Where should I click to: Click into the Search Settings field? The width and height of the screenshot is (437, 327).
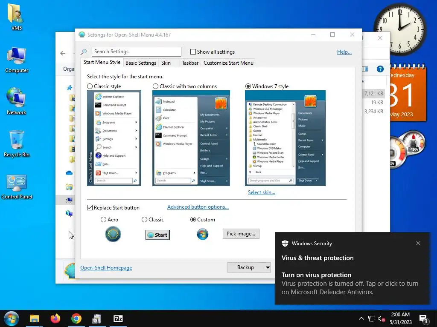137,52
